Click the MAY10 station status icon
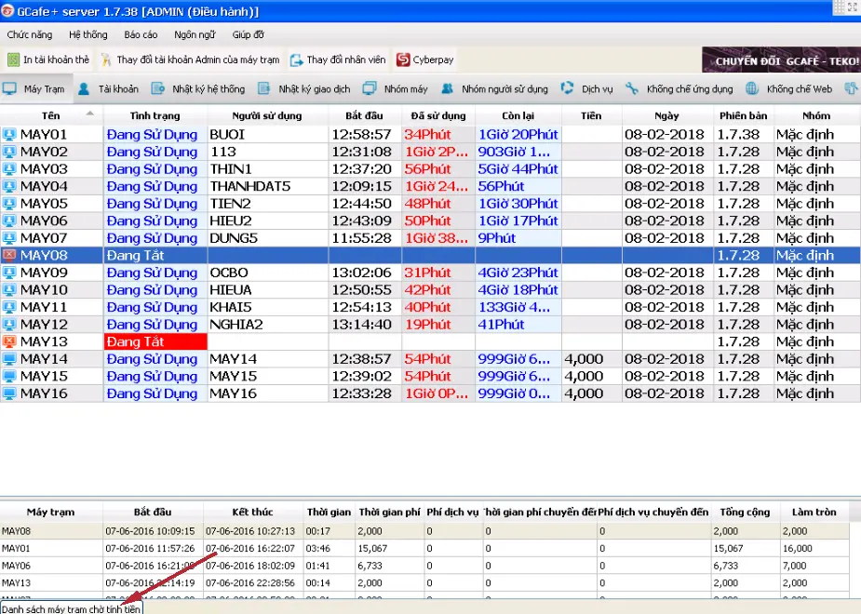The width and height of the screenshot is (861, 614). (x=9, y=289)
